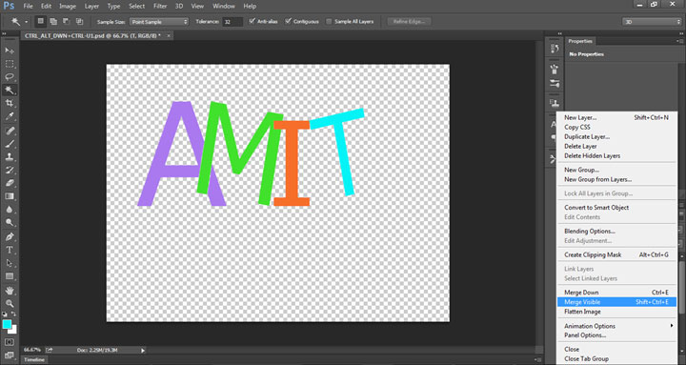686x365 pixels.
Task: Open the Window menu
Action: [223, 6]
